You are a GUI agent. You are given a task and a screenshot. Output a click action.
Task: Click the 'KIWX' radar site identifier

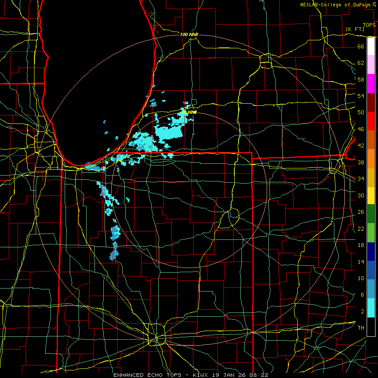click(x=201, y=375)
